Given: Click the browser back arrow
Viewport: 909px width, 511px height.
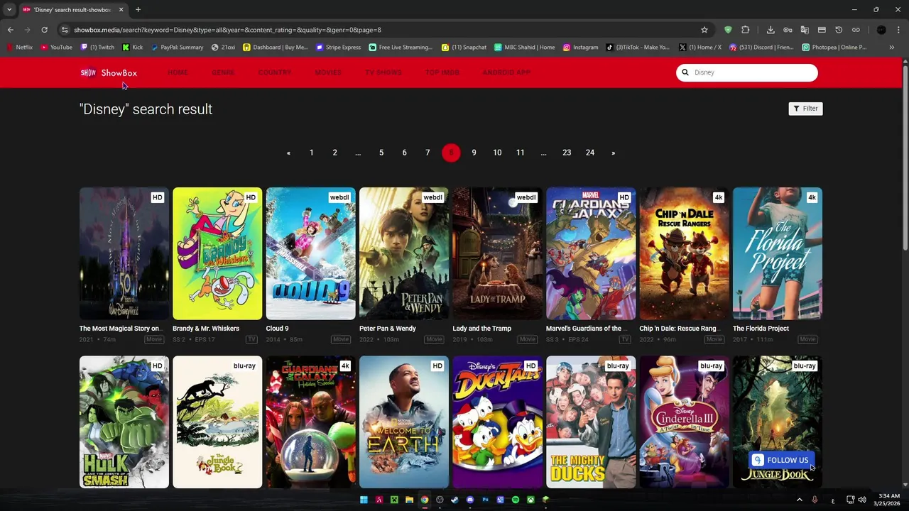Looking at the screenshot, I should [11, 30].
